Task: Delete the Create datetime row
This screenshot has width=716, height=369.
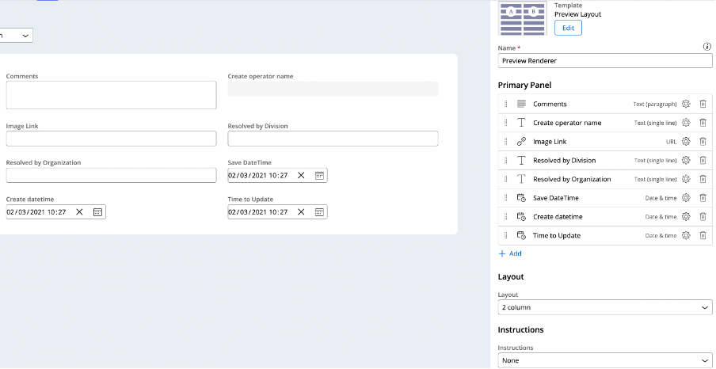Action: [x=703, y=216]
